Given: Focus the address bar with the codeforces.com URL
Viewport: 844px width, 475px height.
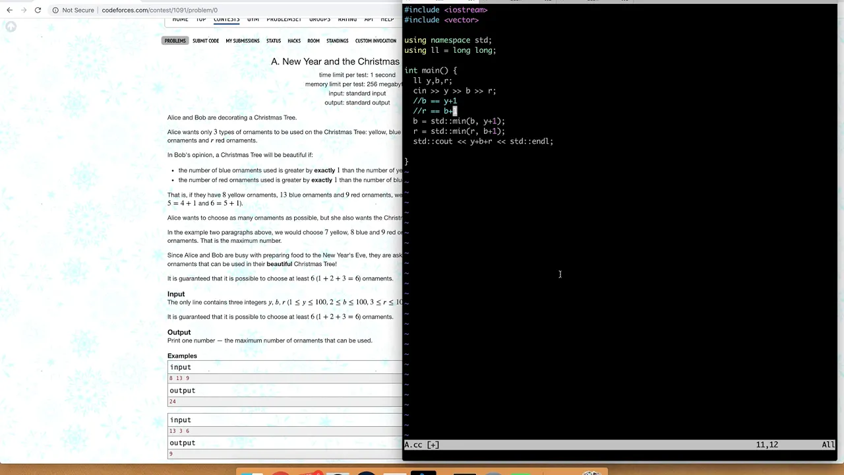Looking at the screenshot, I should [160, 10].
